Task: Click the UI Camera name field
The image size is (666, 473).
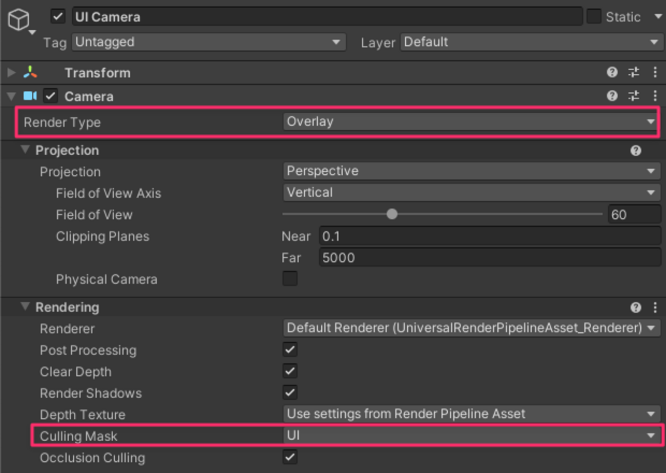Action: coord(328,16)
